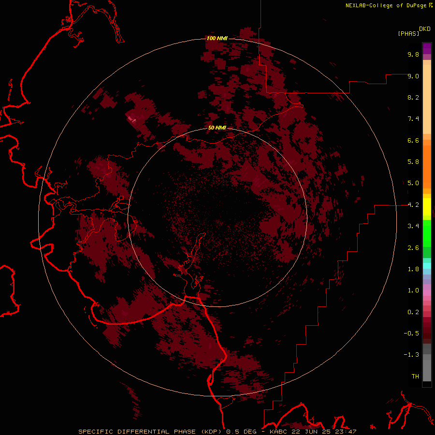The width and height of the screenshot is (435, 435).
Task: Click the 8.2 scale value
Action: tap(413, 97)
